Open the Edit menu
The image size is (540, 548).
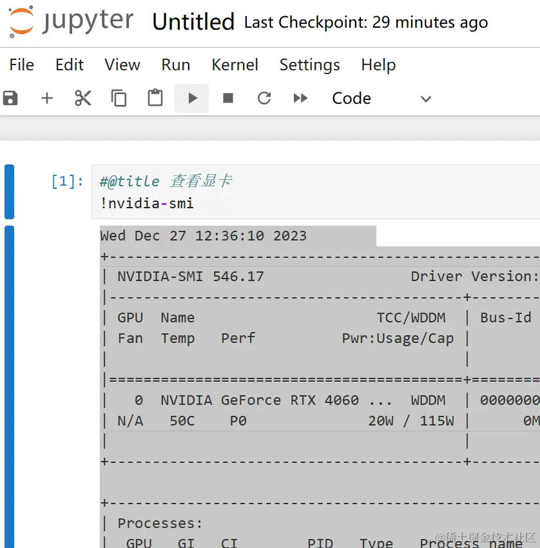tap(70, 65)
